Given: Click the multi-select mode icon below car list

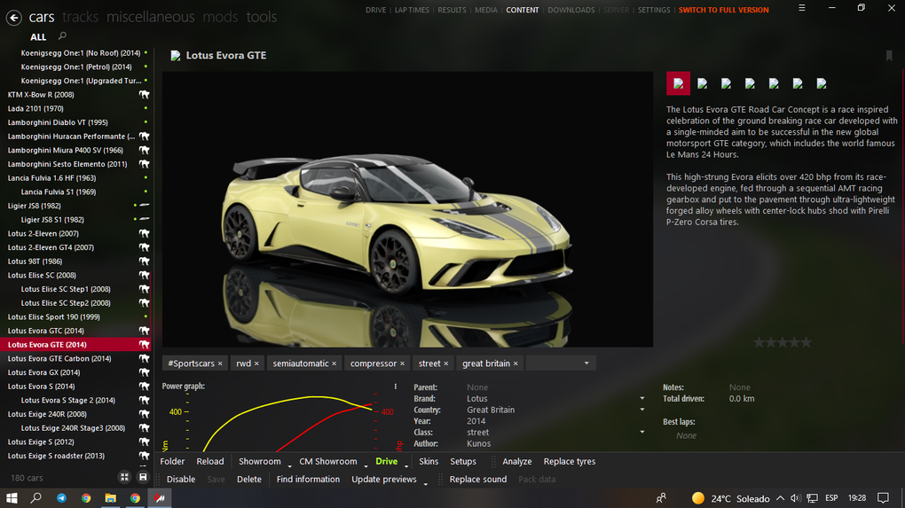Looking at the screenshot, I should click(125, 478).
